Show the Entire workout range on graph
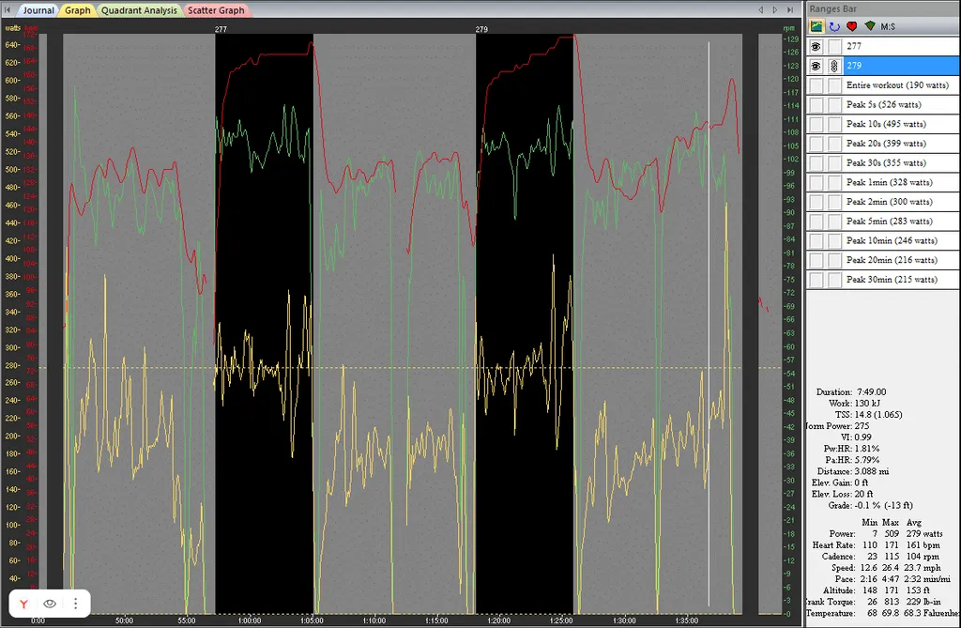The image size is (961, 628). [x=816, y=85]
